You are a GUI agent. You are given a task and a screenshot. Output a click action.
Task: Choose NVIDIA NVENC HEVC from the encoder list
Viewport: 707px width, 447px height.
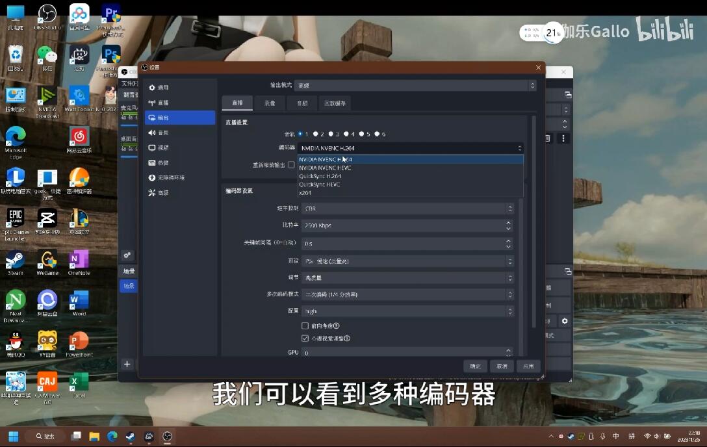click(x=410, y=168)
